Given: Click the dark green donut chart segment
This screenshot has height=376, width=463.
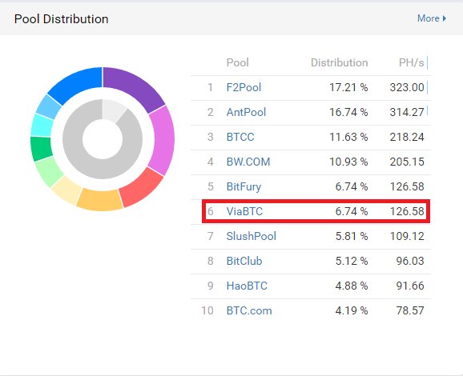Looking at the screenshot, I should coord(41,148).
